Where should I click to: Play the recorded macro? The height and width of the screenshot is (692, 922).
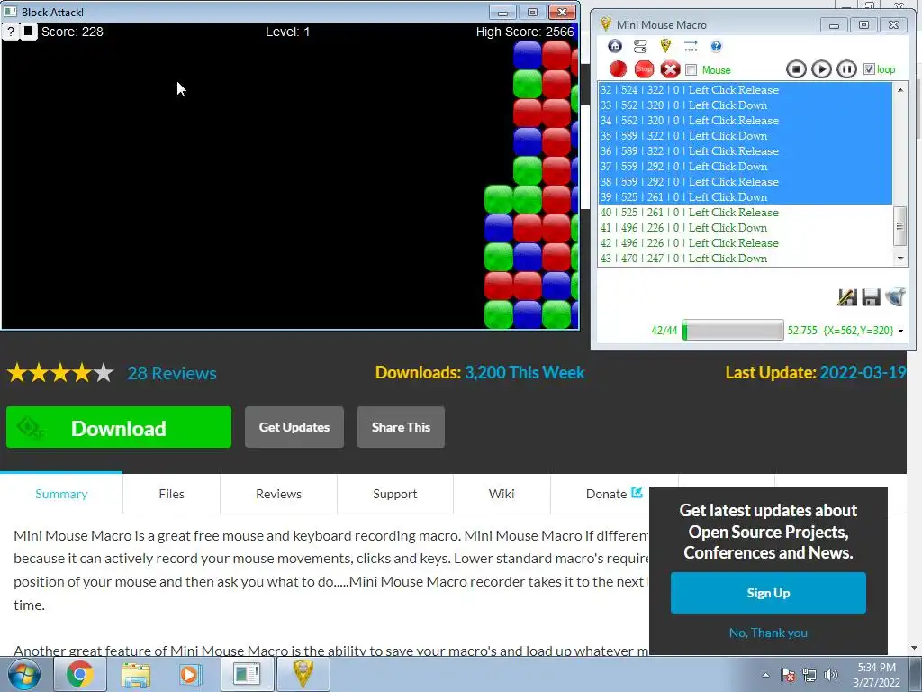821,69
